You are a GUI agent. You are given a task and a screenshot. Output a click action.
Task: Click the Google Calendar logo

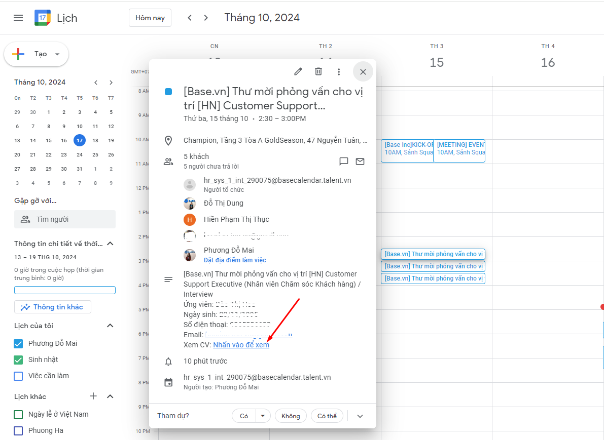[43, 18]
